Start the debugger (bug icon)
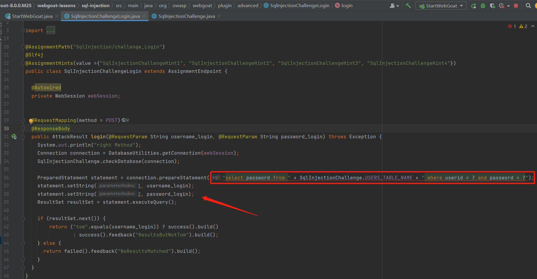 483,5
